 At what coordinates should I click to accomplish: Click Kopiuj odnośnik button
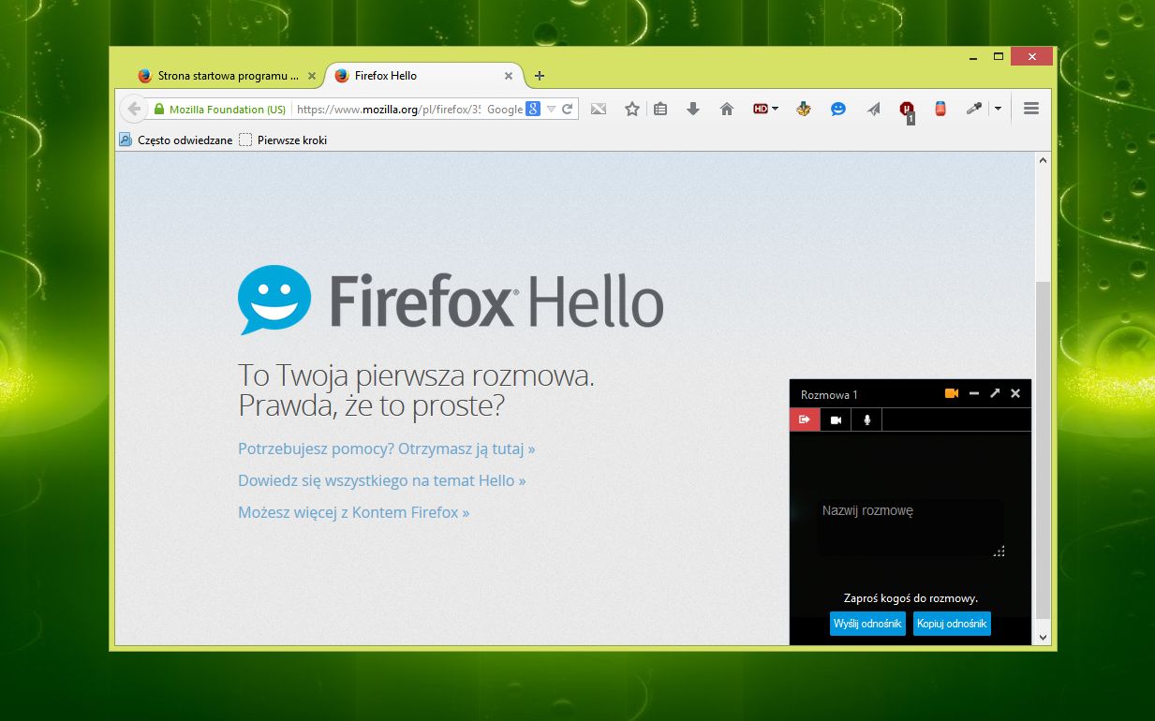click(x=952, y=624)
